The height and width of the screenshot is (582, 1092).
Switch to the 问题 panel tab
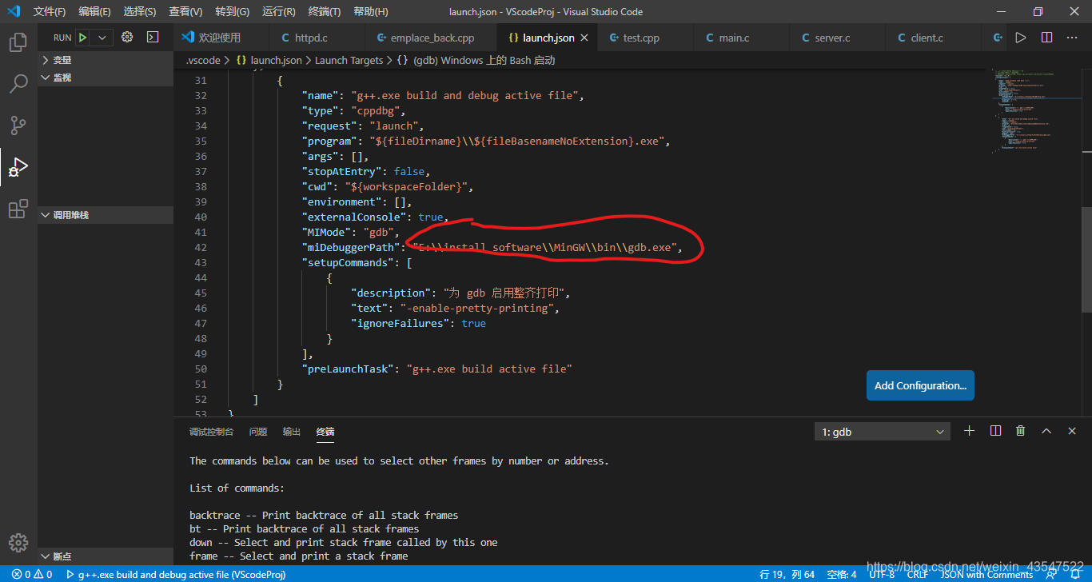click(258, 432)
